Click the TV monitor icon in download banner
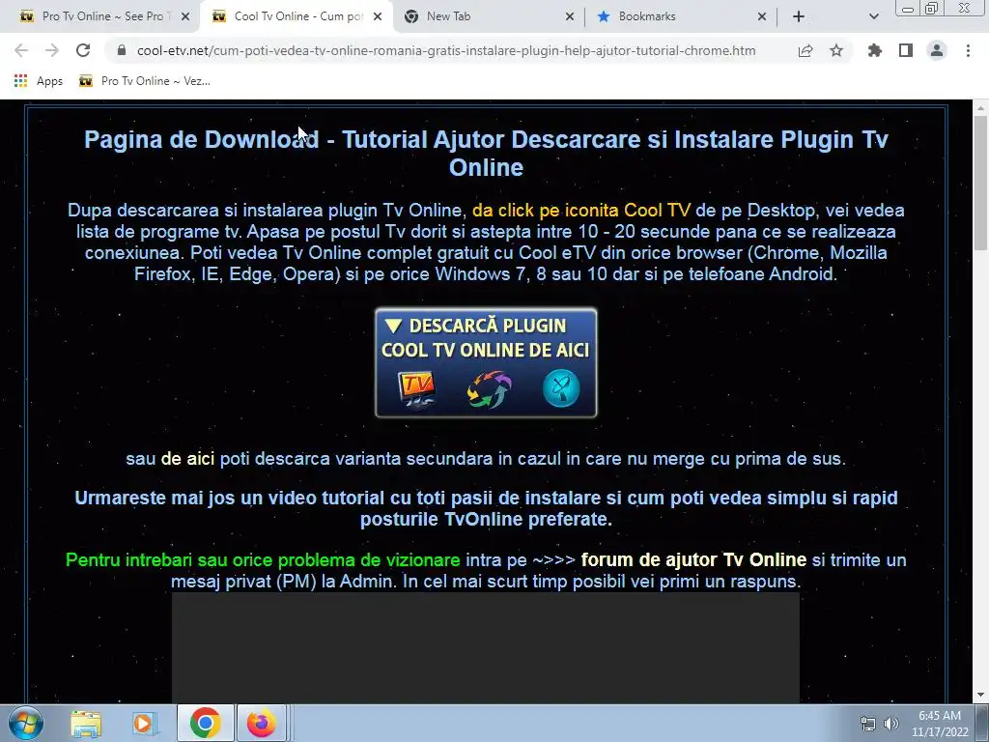This screenshot has width=989, height=742. 417,389
